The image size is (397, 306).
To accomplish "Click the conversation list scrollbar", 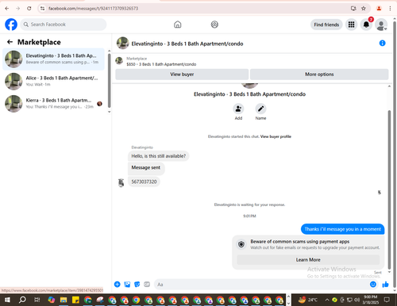I will click(110, 81).
